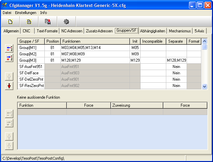Add a group row with the red plus icon
The height and width of the screenshot is (162, 213).
coord(9,58)
